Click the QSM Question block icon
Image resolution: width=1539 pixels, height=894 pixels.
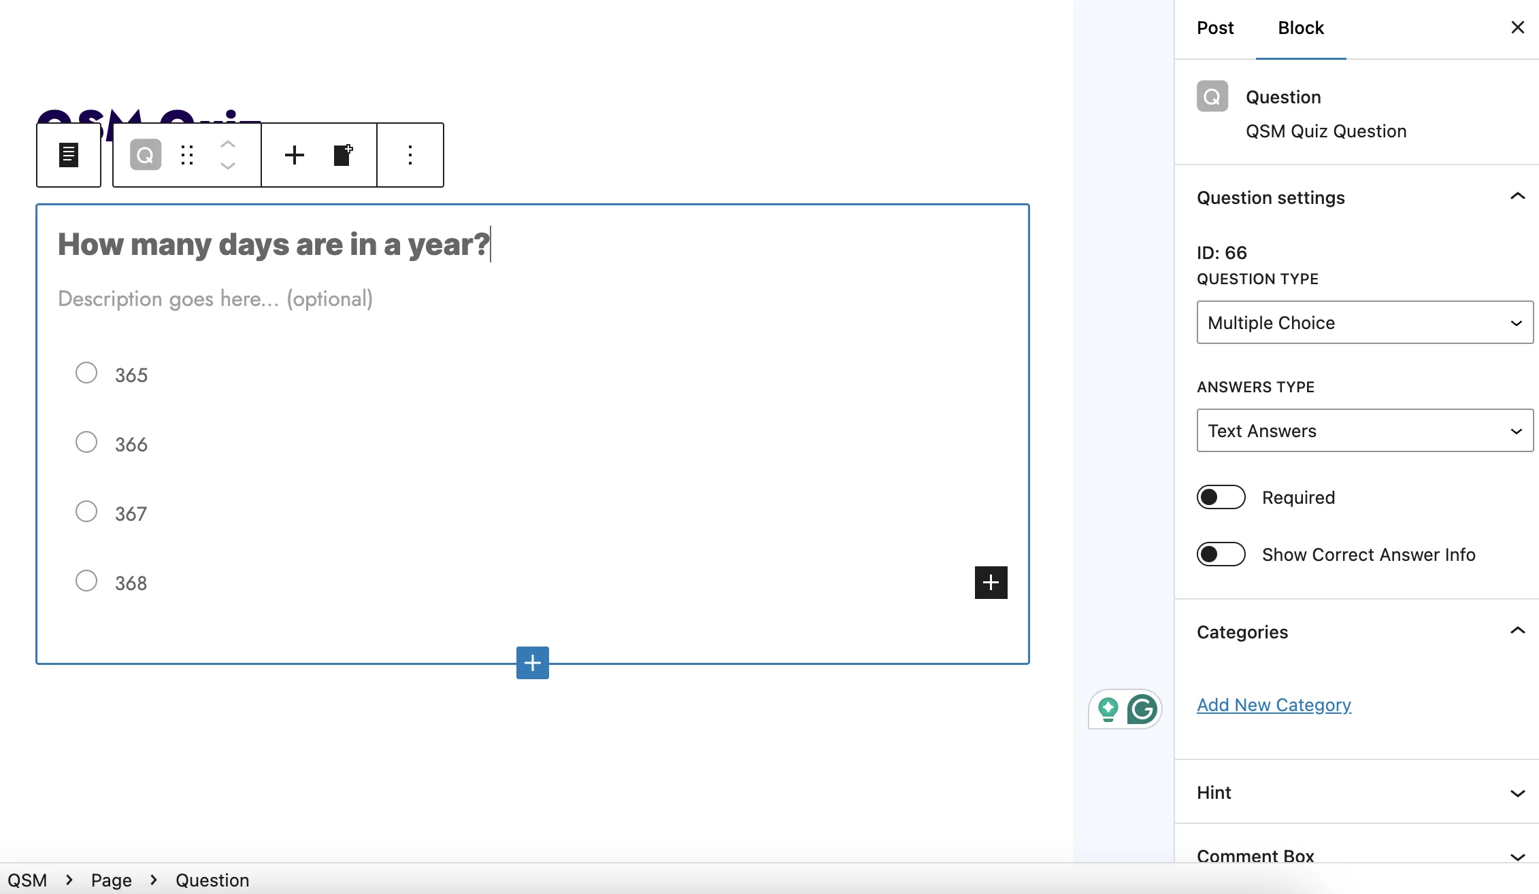(145, 154)
